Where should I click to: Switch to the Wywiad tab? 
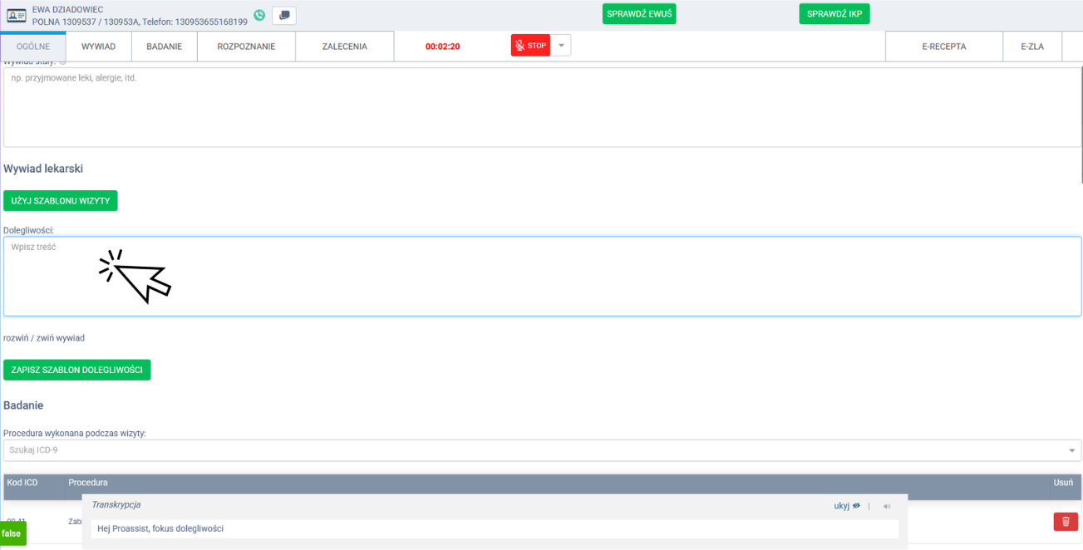98,47
